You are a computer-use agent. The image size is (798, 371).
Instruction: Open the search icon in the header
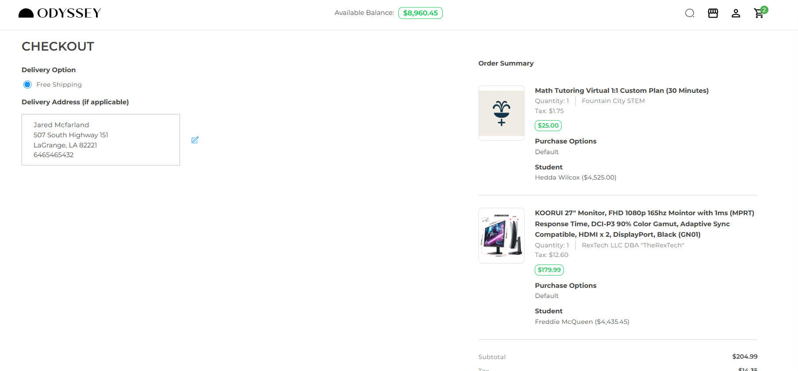(x=689, y=13)
